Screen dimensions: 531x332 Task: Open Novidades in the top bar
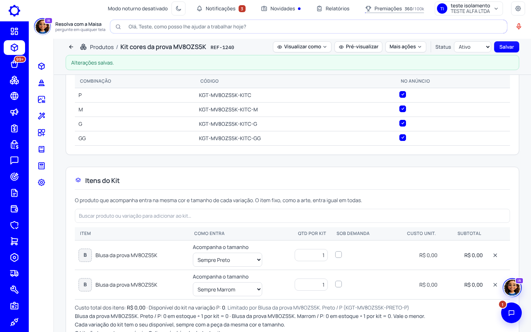pos(281,8)
